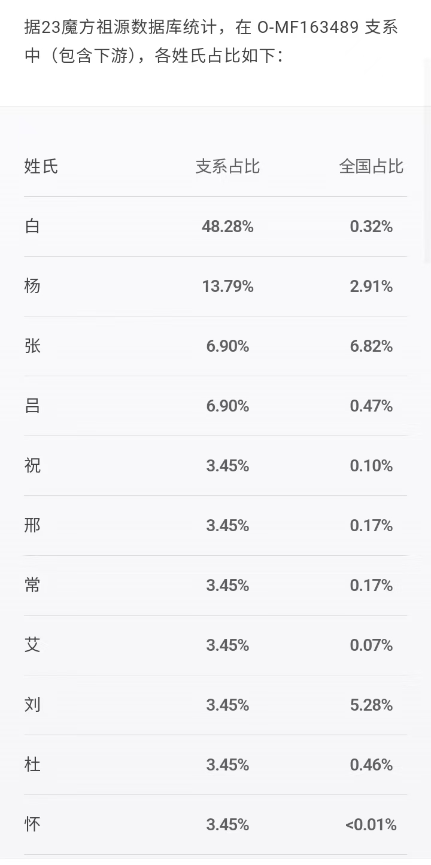Image resolution: width=431 pixels, height=865 pixels.
Task: Click the 全国占比 column header
Action: (371, 166)
